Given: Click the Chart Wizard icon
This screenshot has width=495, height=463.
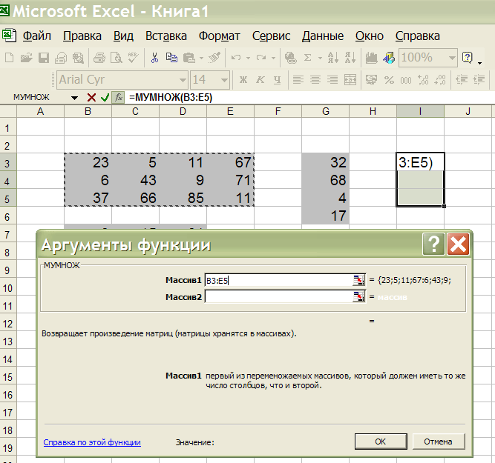Looking at the screenshot, I should pyautogui.click(x=372, y=58).
